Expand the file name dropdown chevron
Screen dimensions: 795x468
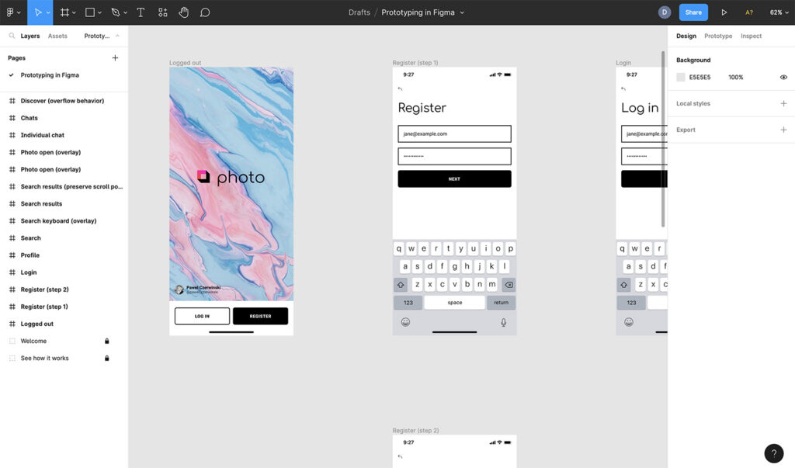pyautogui.click(x=463, y=12)
